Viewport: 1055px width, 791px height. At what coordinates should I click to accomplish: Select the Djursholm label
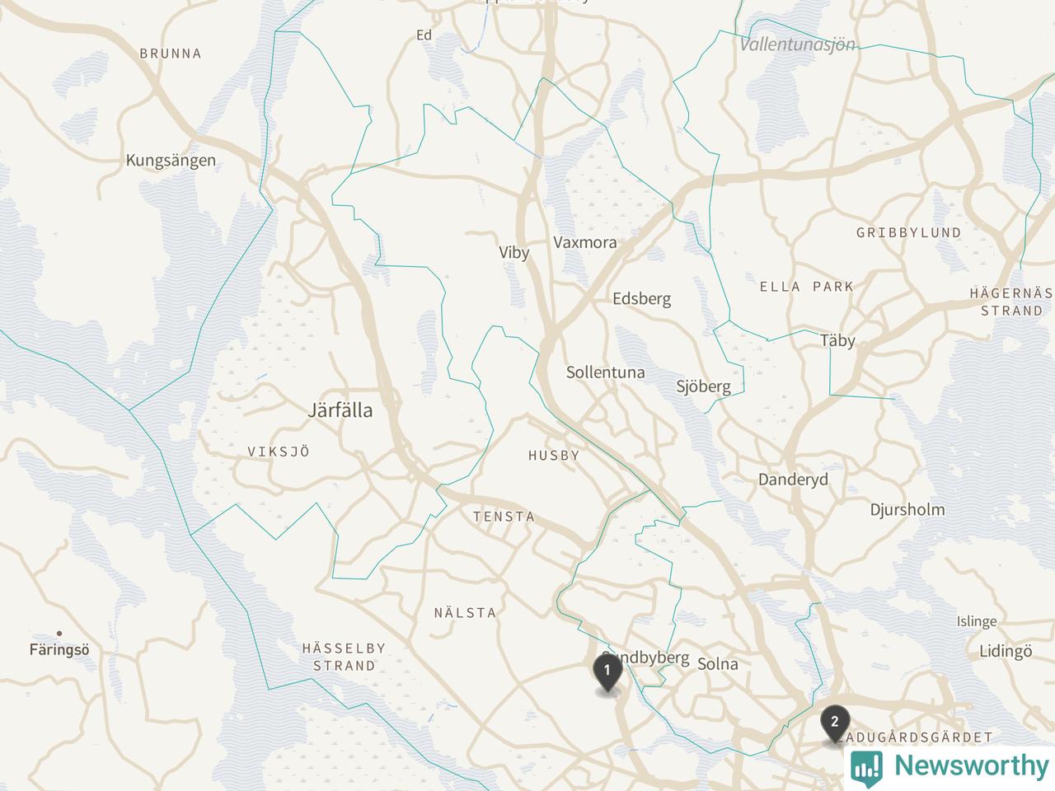pos(907,510)
